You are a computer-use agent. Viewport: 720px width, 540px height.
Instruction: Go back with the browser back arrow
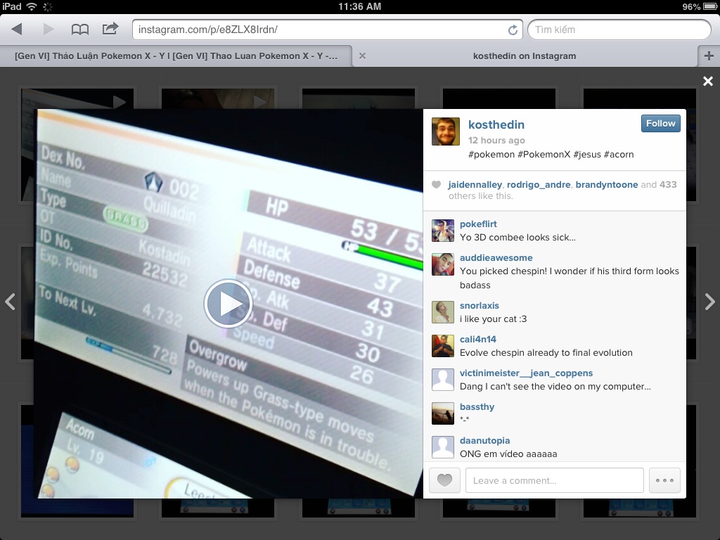pyautogui.click(x=17, y=30)
